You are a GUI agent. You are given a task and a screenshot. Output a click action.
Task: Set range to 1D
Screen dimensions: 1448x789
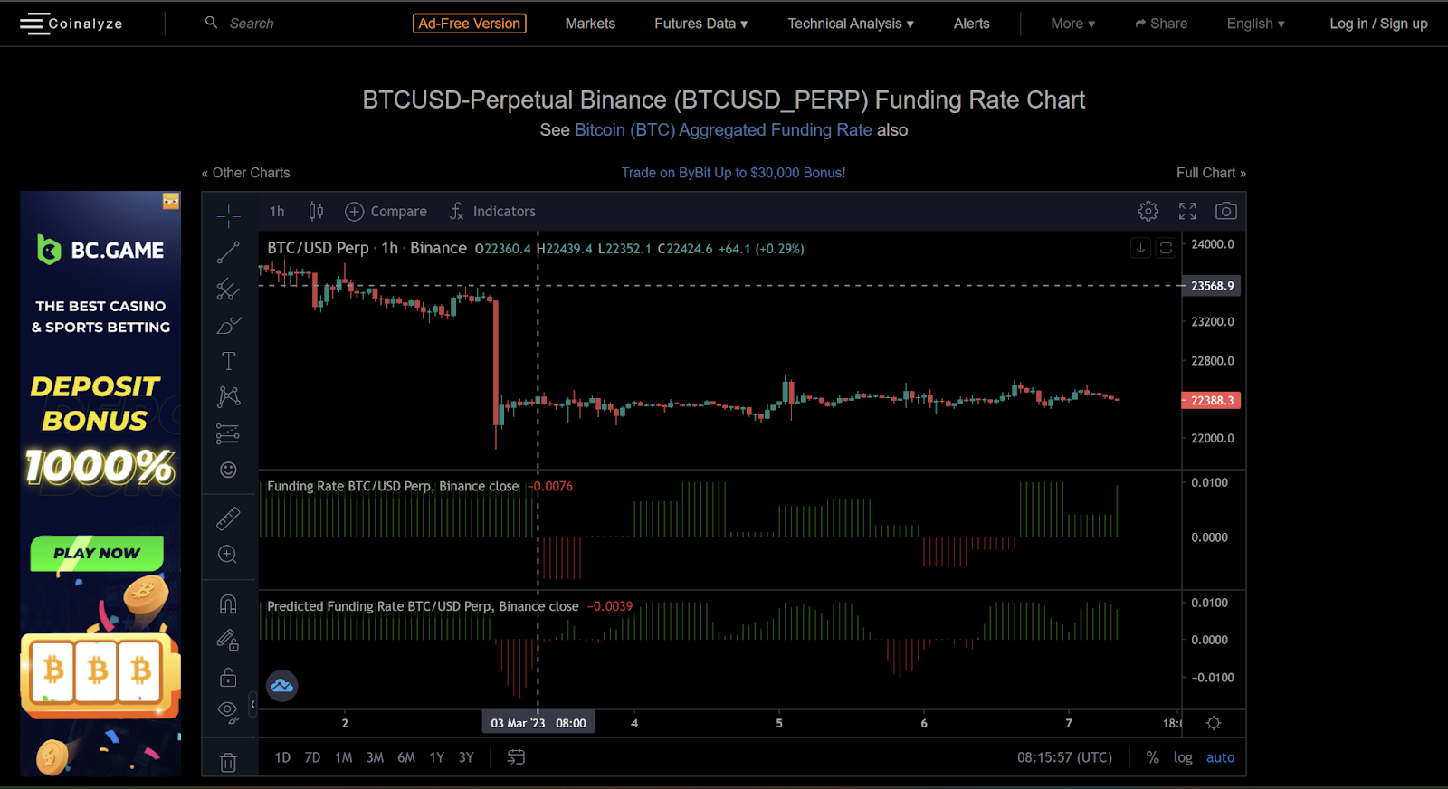[282, 757]
